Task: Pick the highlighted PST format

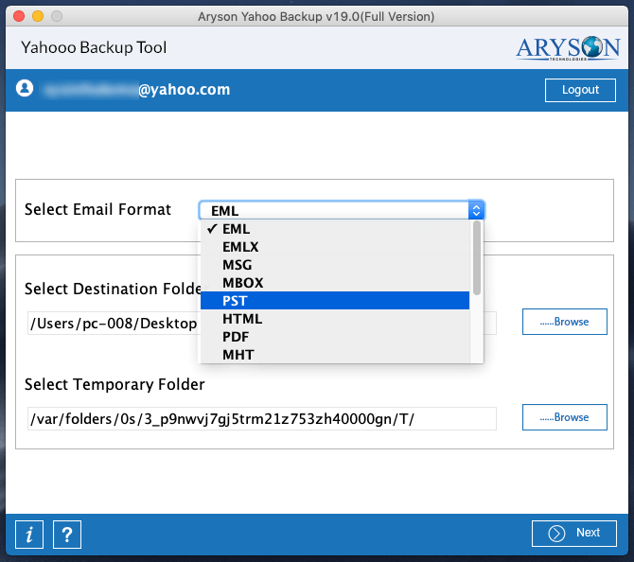Action: [x=335, y=301]
